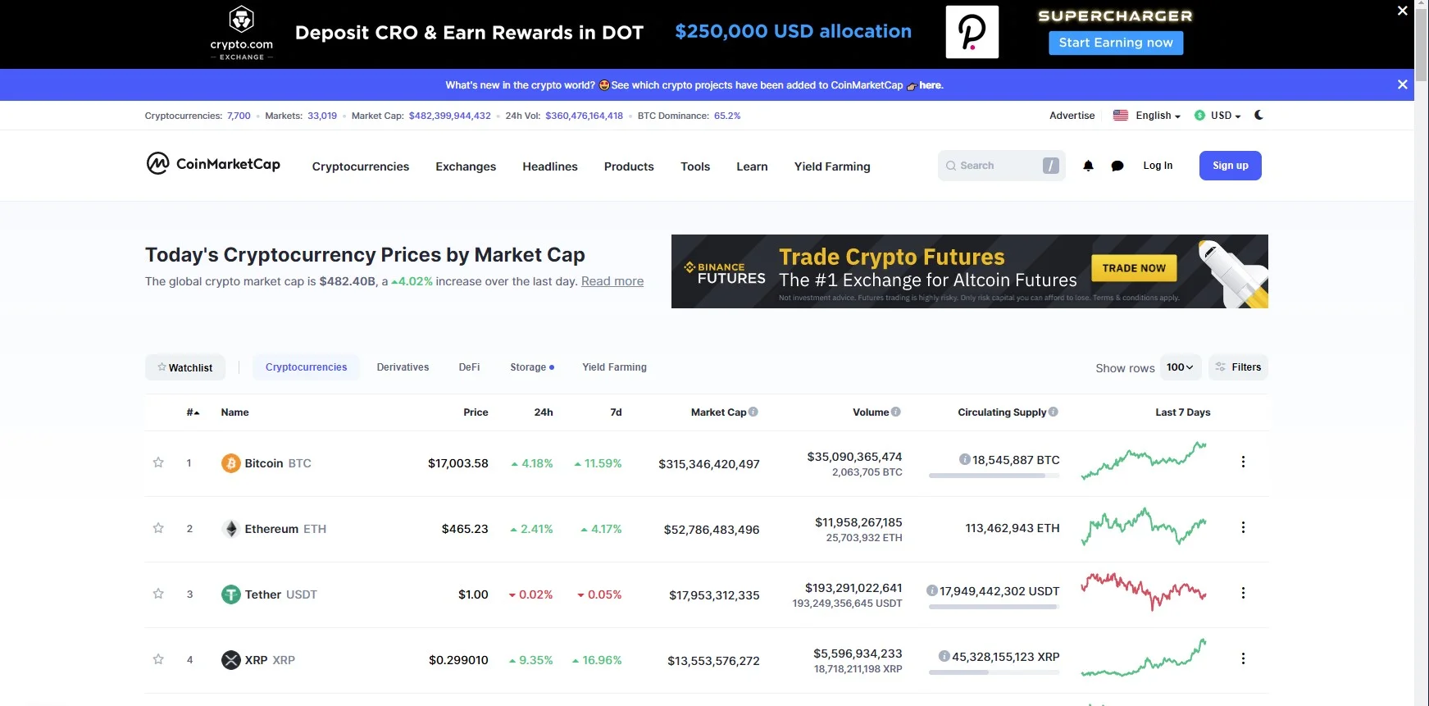Viewport: 1429px width, 706px height.
Task: Star Tether to add to watchlist
Action: click(x=158, y=594)
